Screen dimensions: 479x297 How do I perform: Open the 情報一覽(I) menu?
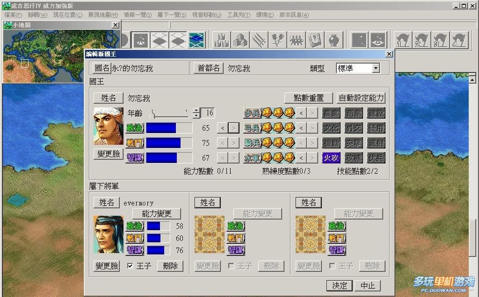(138, 14)
